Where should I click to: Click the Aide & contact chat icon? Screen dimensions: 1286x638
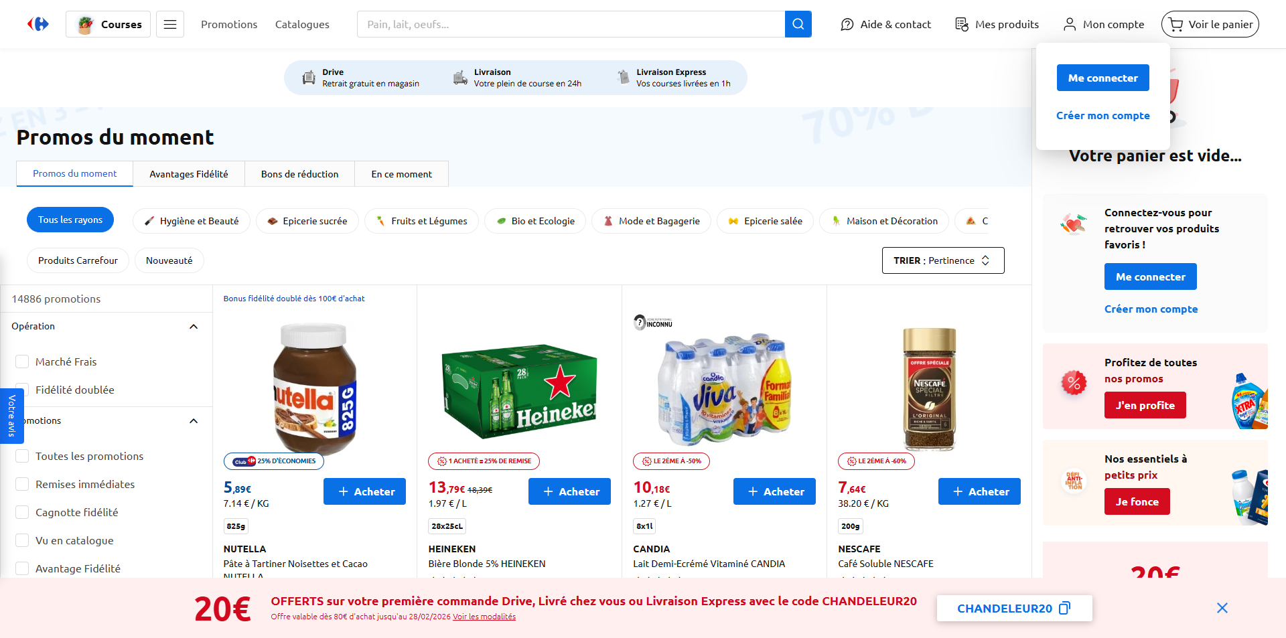(x=847, y=24)
